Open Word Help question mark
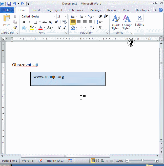 [x=161, y=10]
